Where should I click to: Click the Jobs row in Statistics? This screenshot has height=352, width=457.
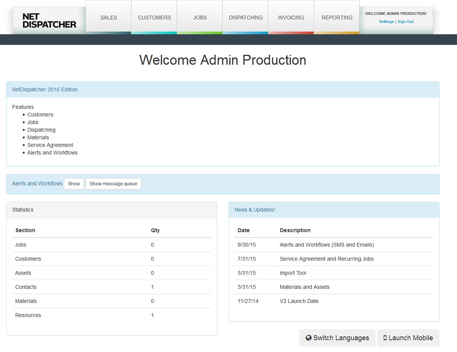(x=111, y=245)
